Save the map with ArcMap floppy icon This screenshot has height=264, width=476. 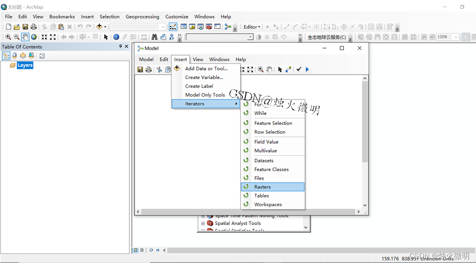[25, 26]
